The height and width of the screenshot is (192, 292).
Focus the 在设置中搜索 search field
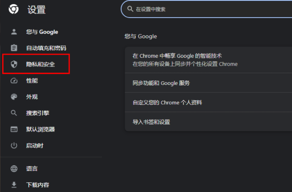(x=206, y=9)
